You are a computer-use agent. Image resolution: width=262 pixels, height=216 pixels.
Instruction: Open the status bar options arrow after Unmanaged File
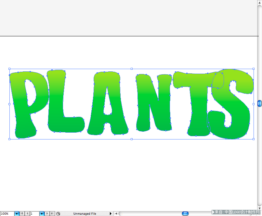111,213
